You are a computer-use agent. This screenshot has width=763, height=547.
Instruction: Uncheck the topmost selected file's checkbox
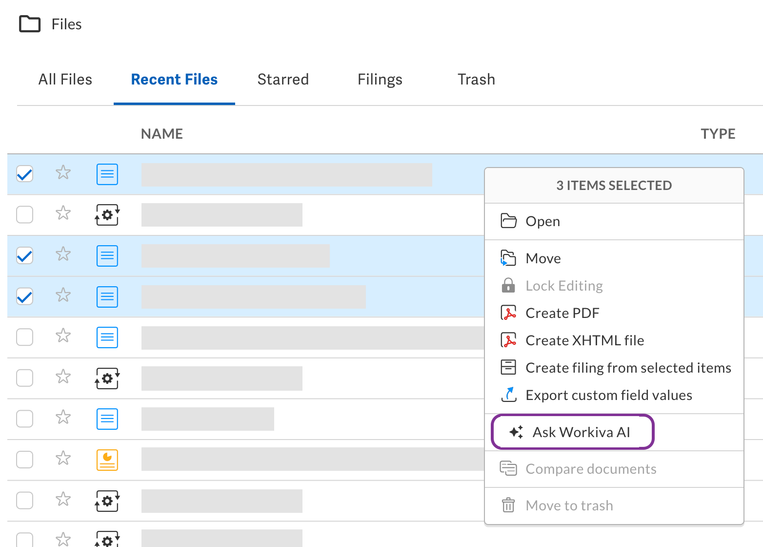click(25, 174)
